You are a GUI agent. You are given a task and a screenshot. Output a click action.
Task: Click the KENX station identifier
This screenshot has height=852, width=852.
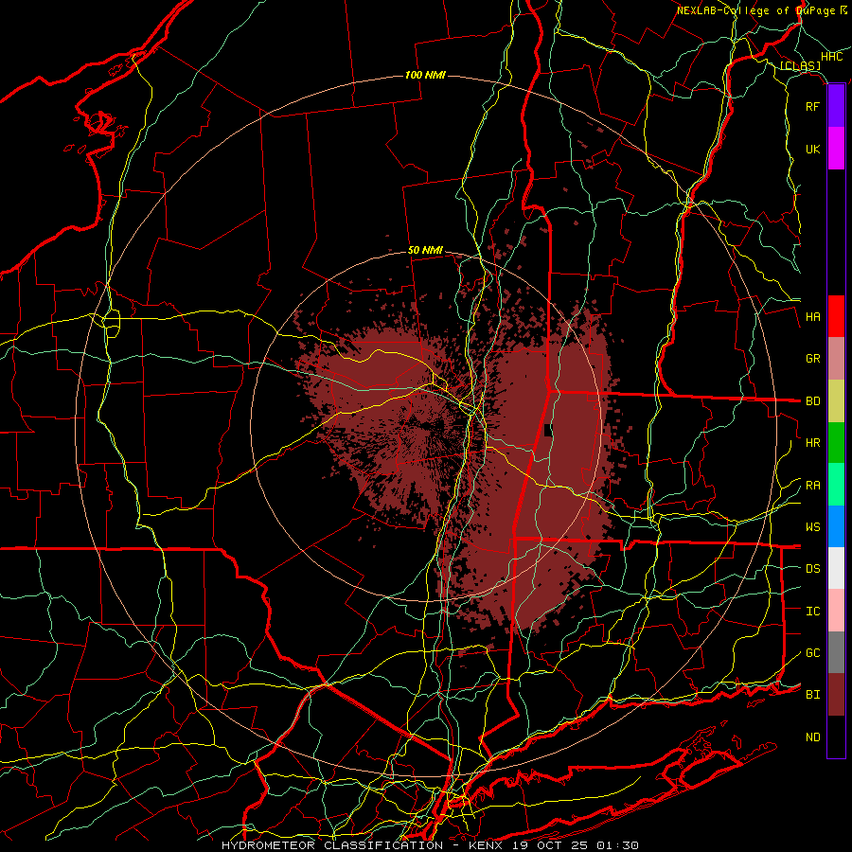click(488, 845)
